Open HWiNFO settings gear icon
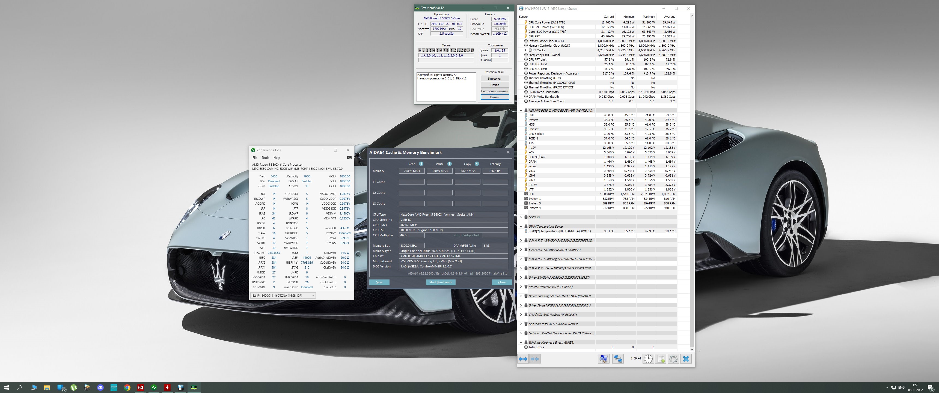Screen dimensions: 939x393 click(673, 359)
